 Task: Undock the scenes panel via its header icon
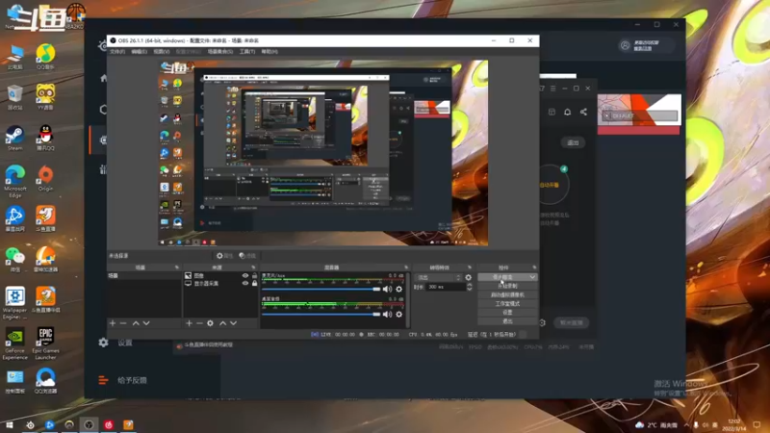[x=177, y=267]
